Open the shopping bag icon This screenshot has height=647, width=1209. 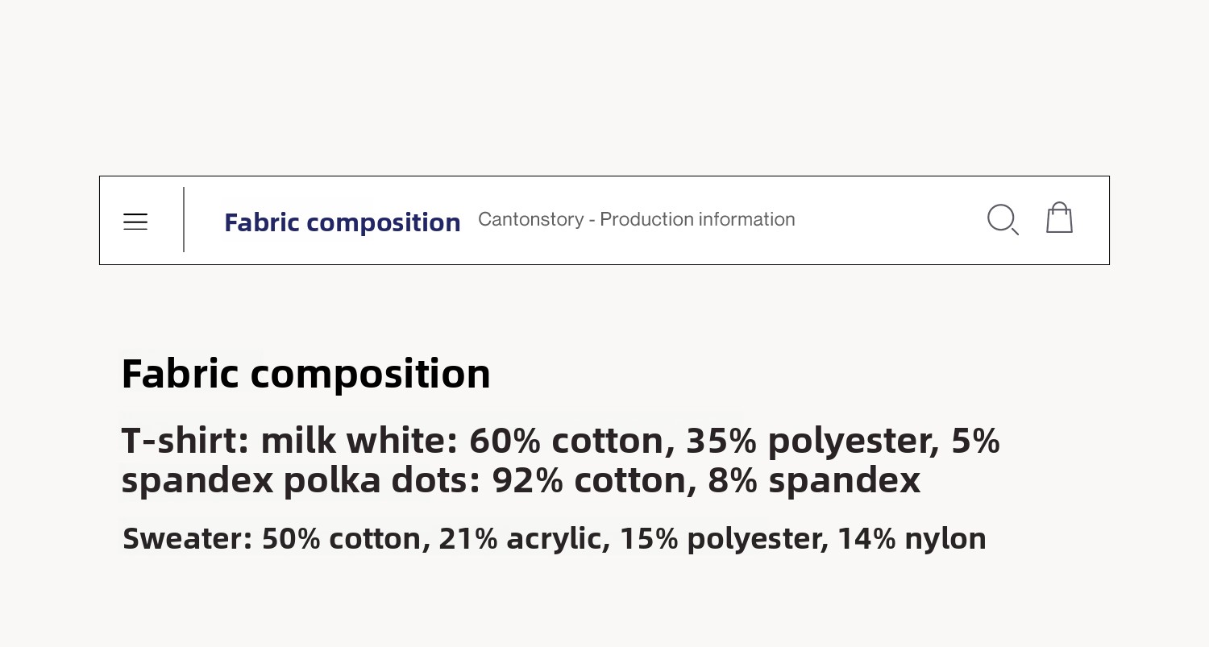[x=1059, y=218]
